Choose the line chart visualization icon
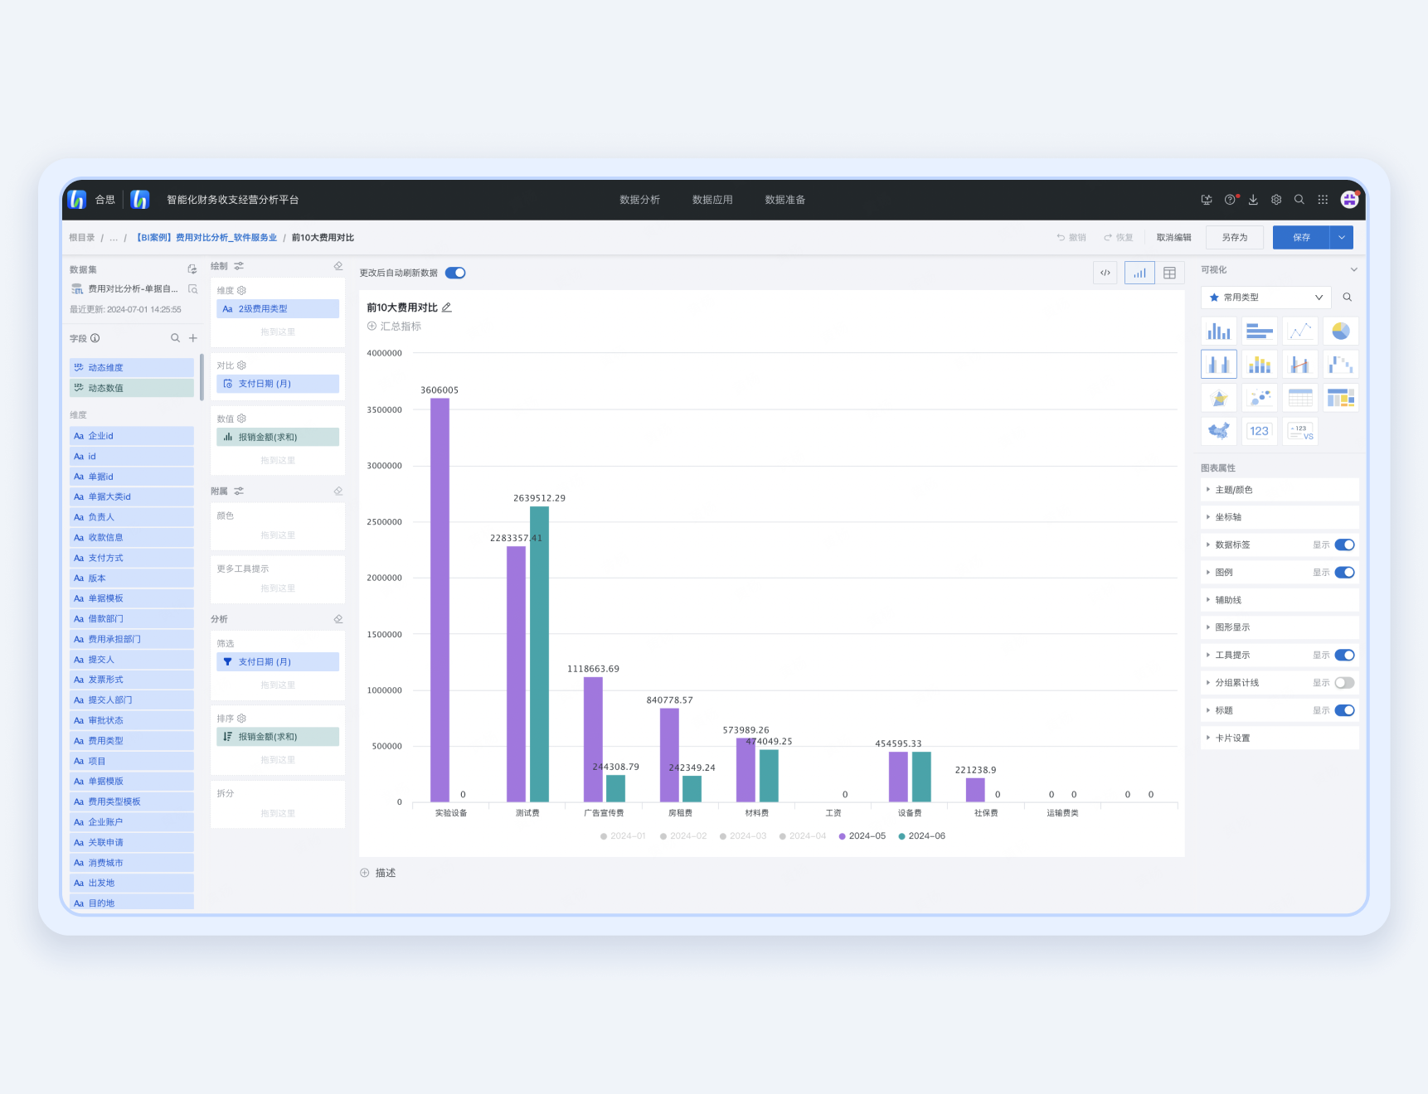This screenshot has width=1428, height=1094. tap(1299, 332)
